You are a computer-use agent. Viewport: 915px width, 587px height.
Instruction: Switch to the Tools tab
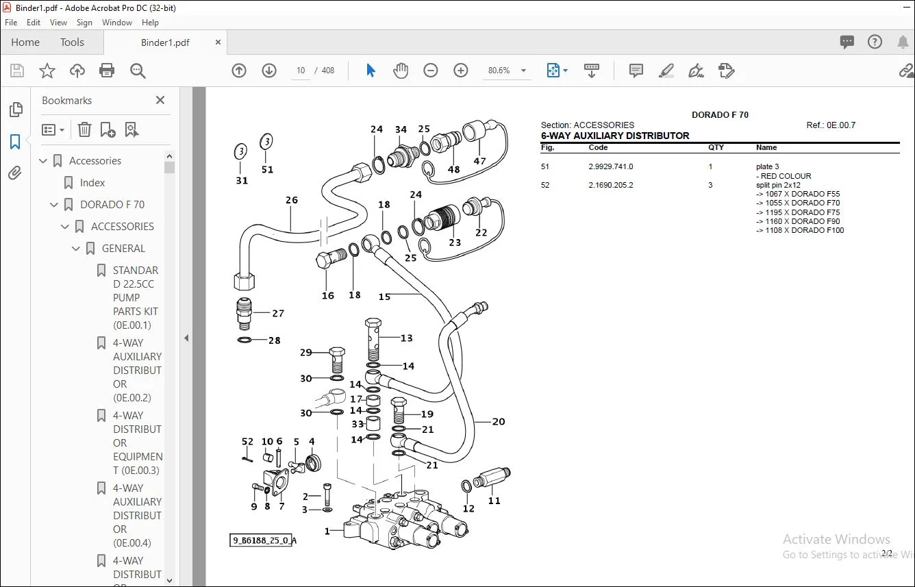[72, 42]
